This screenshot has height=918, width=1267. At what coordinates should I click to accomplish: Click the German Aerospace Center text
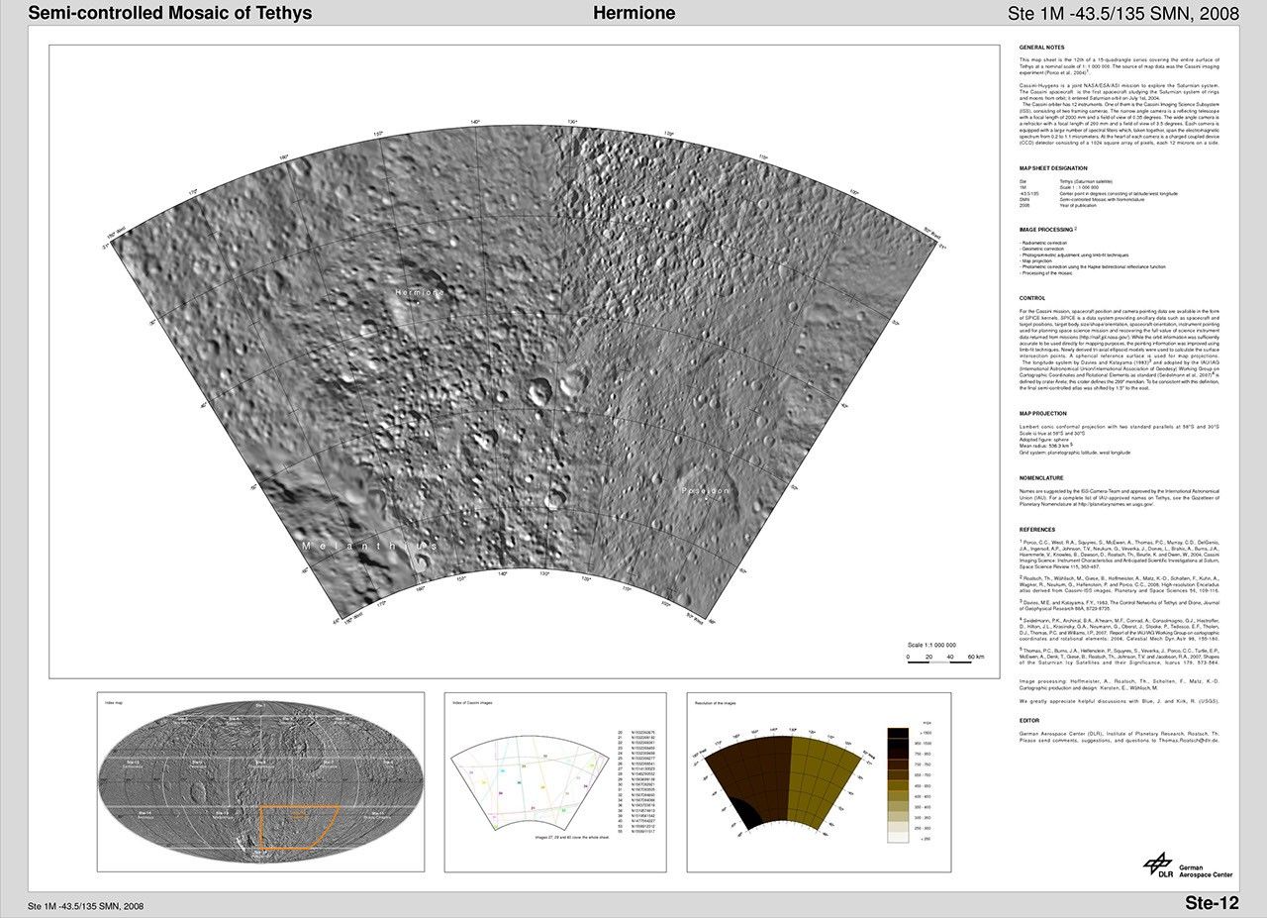[x=1206, y=870]
